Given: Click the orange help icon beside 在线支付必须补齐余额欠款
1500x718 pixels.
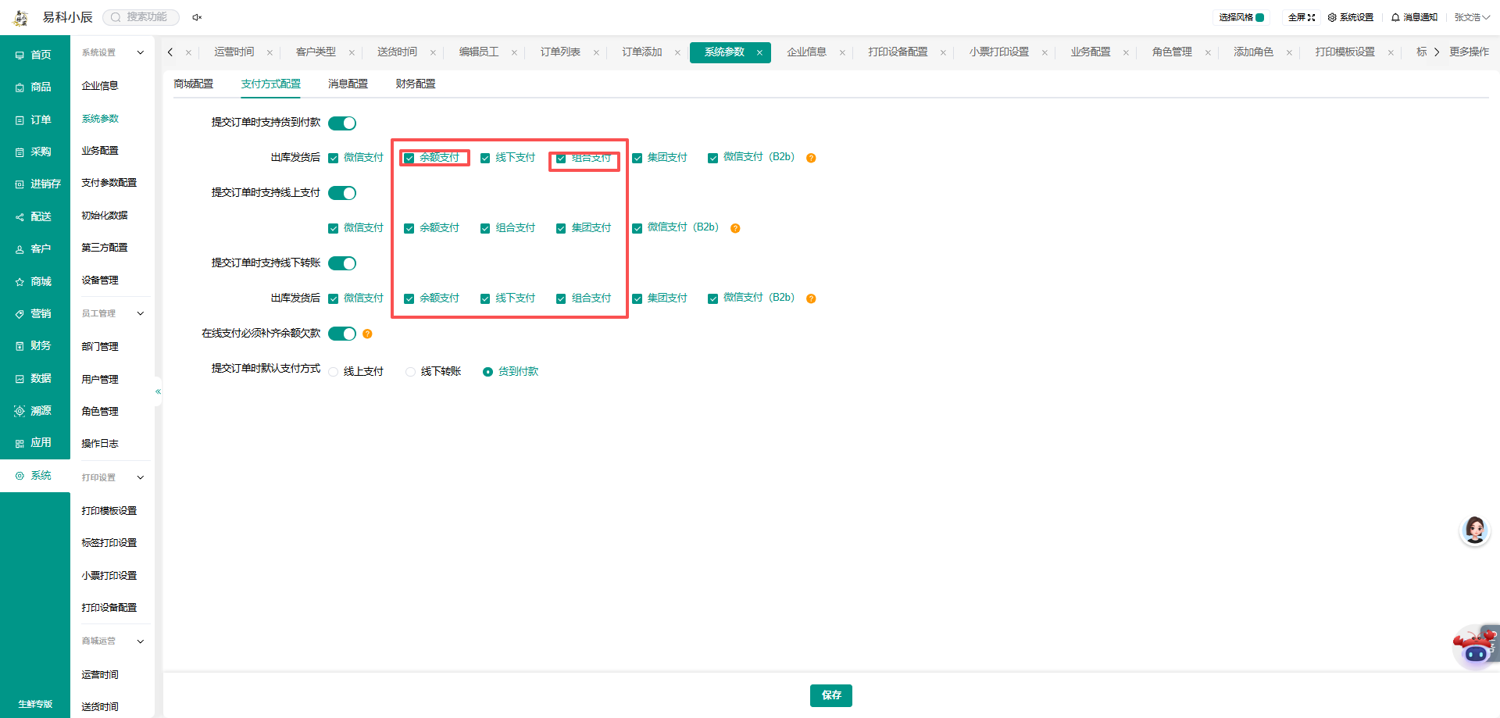Looking at the screenshot, I should (x=367, y=334).
